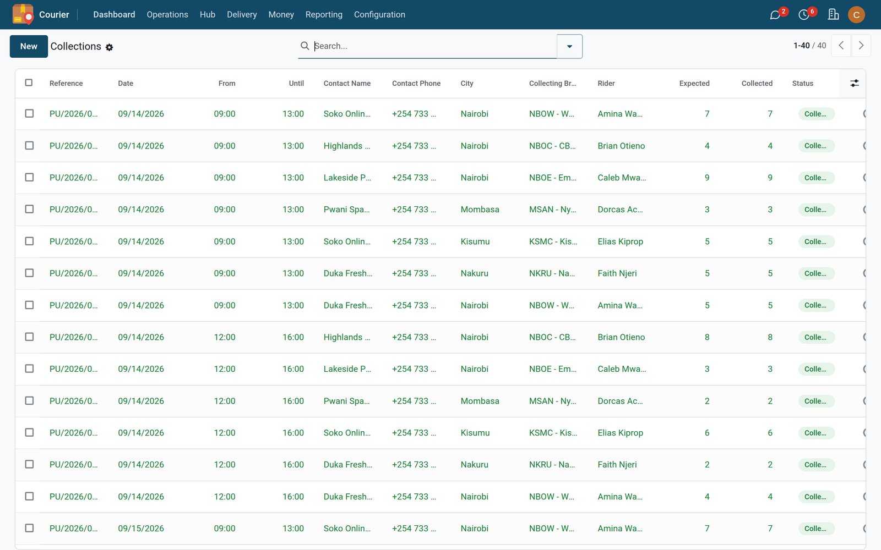Image resolution: width=881 pixels, height=550 pixels.
Task: Tick checkbox of Brian Otieno 12:00 row
Action: [29, 337]
